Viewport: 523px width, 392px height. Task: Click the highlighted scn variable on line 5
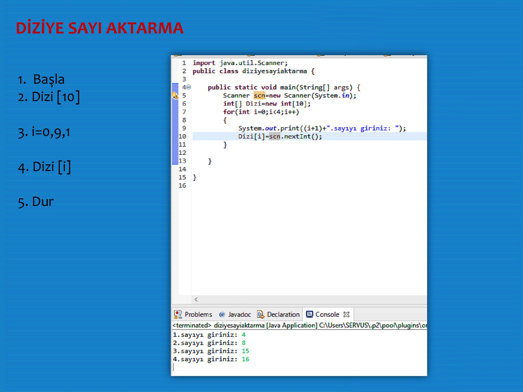[x=259, y=96]
